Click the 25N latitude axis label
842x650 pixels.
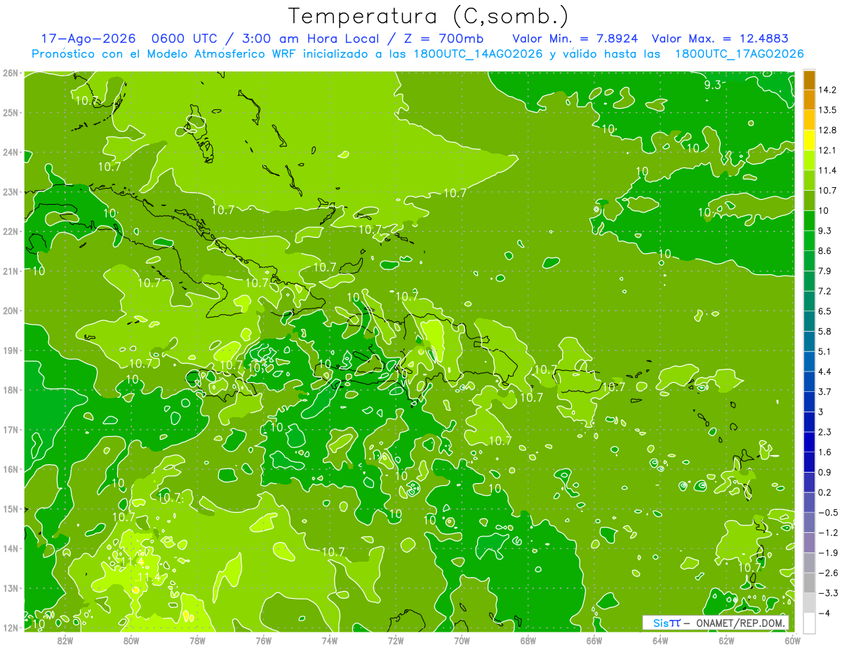pyautogui.click(x=10, y=112)
